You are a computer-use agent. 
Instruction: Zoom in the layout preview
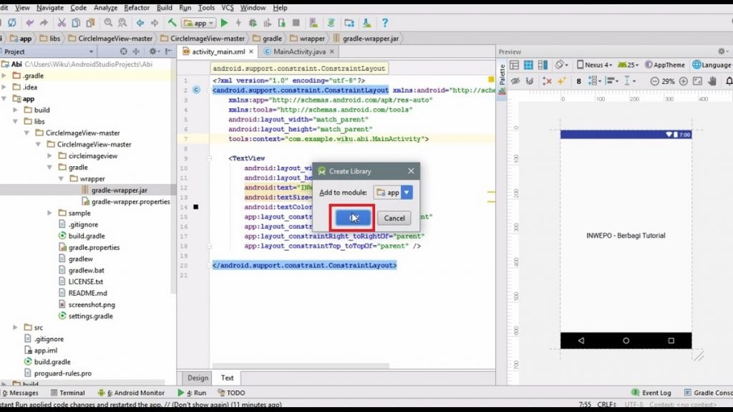pyautogui.click(x=683, y=81)
